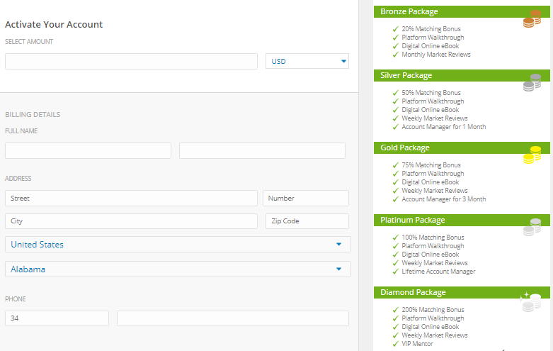Click the Street address field
The width and height of the screenshot is (553, 351).
click(x=131, y=198)
